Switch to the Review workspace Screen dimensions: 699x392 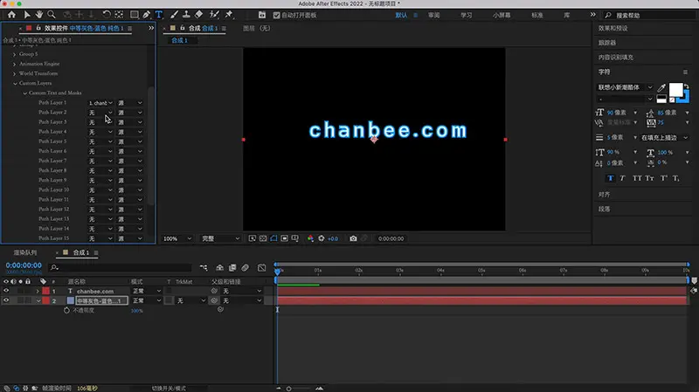pos(433,15)
